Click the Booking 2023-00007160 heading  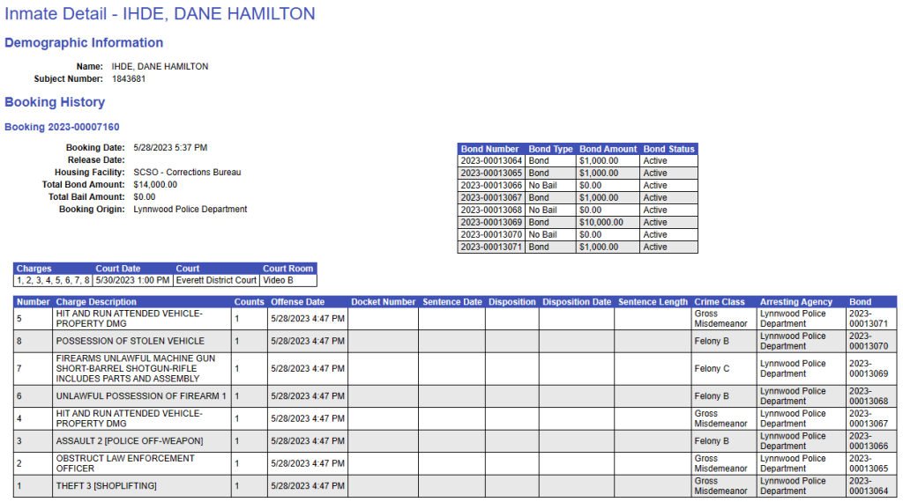pyautogui.click(x=63, y=127)
